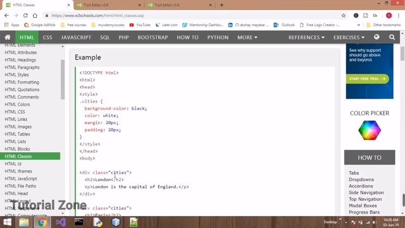Viewport: 405px width, 228px height.
Task: Click the browser forward arrow
Action: 16,15
